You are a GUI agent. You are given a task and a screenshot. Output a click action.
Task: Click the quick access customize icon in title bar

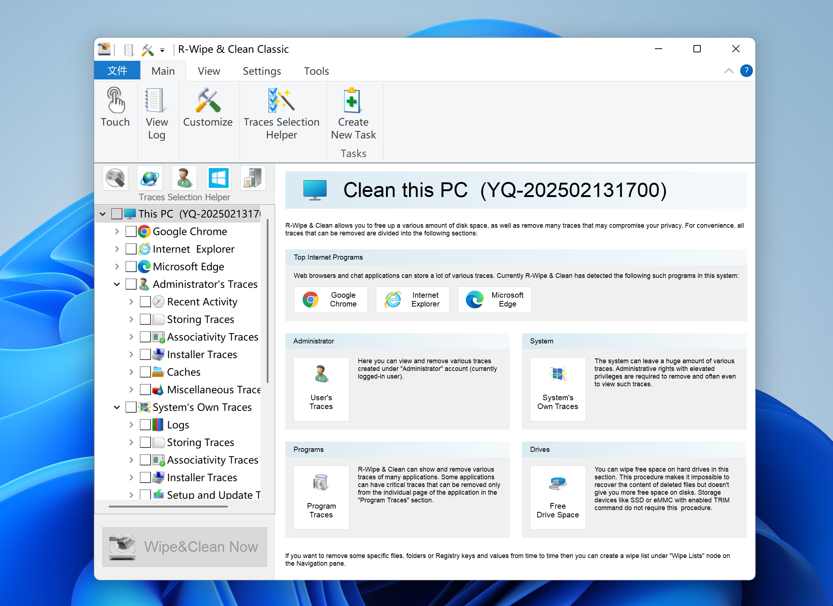(148, 49)
